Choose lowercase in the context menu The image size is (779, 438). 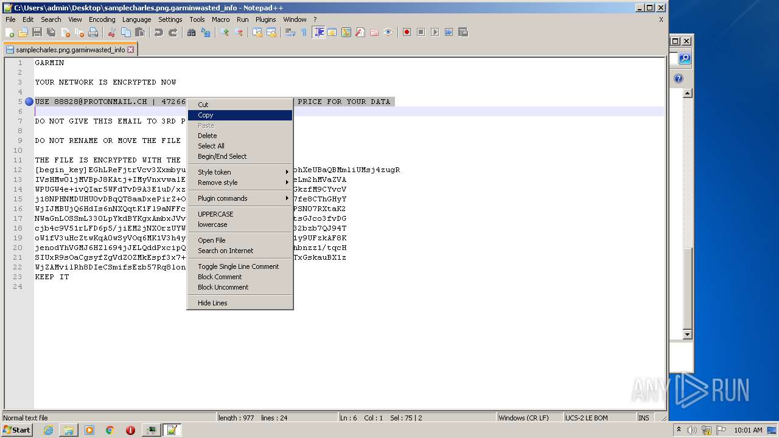tap(240, 224)
